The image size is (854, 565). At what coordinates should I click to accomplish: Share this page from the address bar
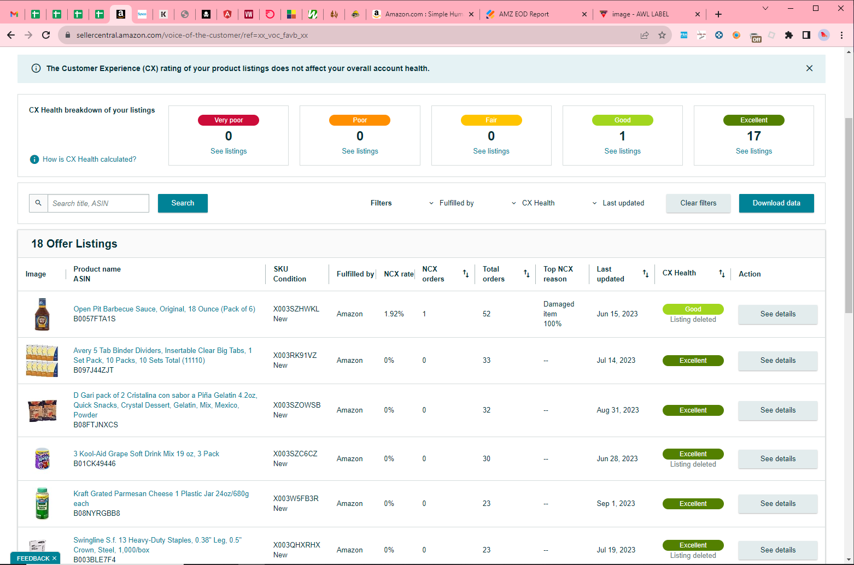tap(645, 35)
